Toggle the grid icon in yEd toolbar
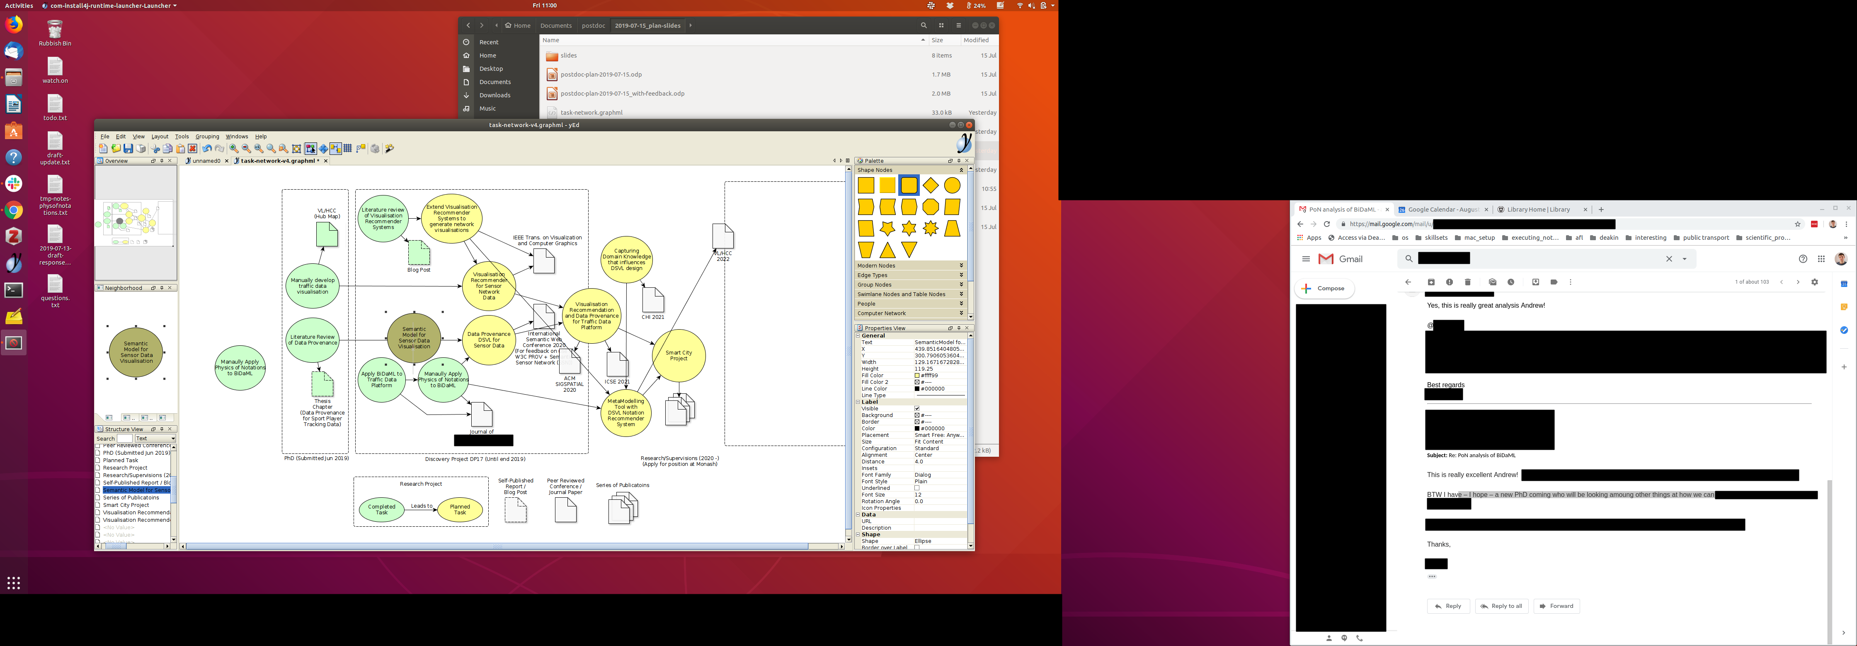 coord(347,148)
